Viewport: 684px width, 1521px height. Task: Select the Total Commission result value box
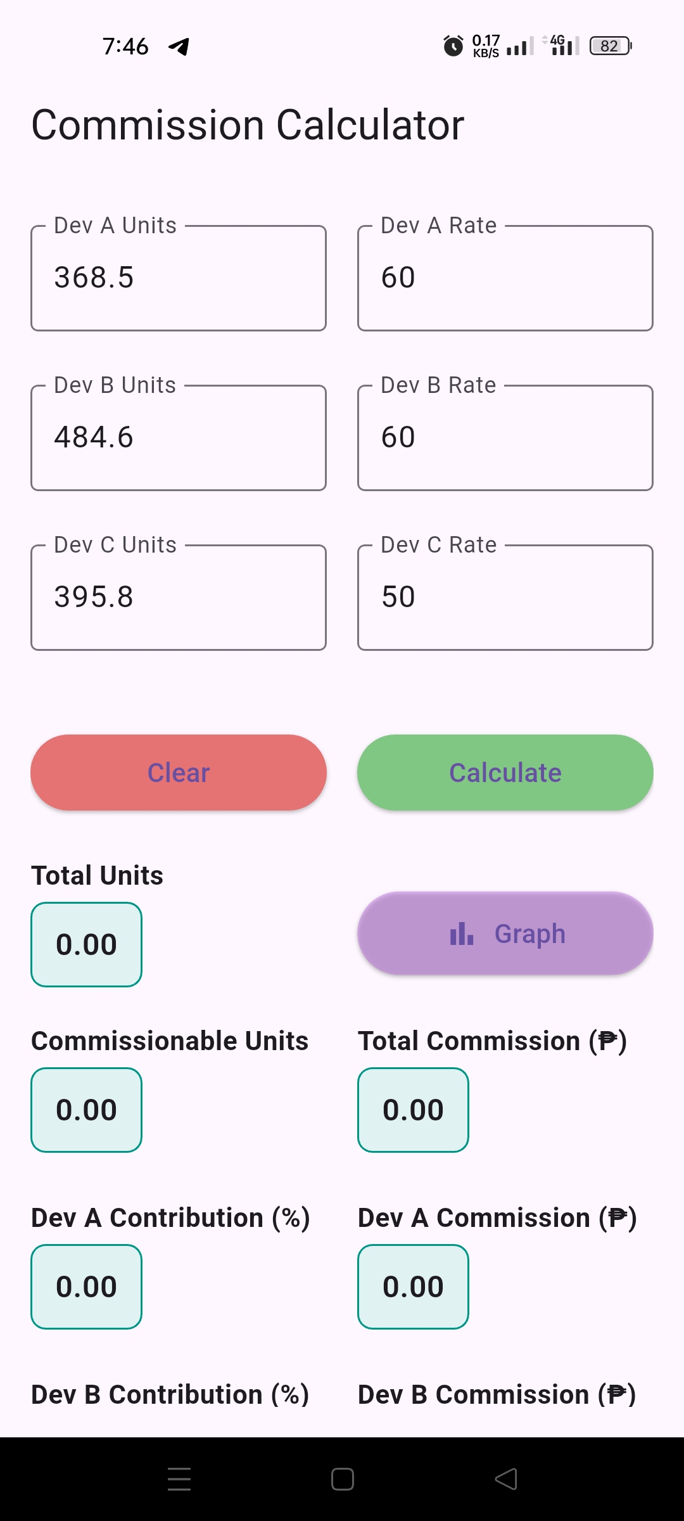(413, 1110)
